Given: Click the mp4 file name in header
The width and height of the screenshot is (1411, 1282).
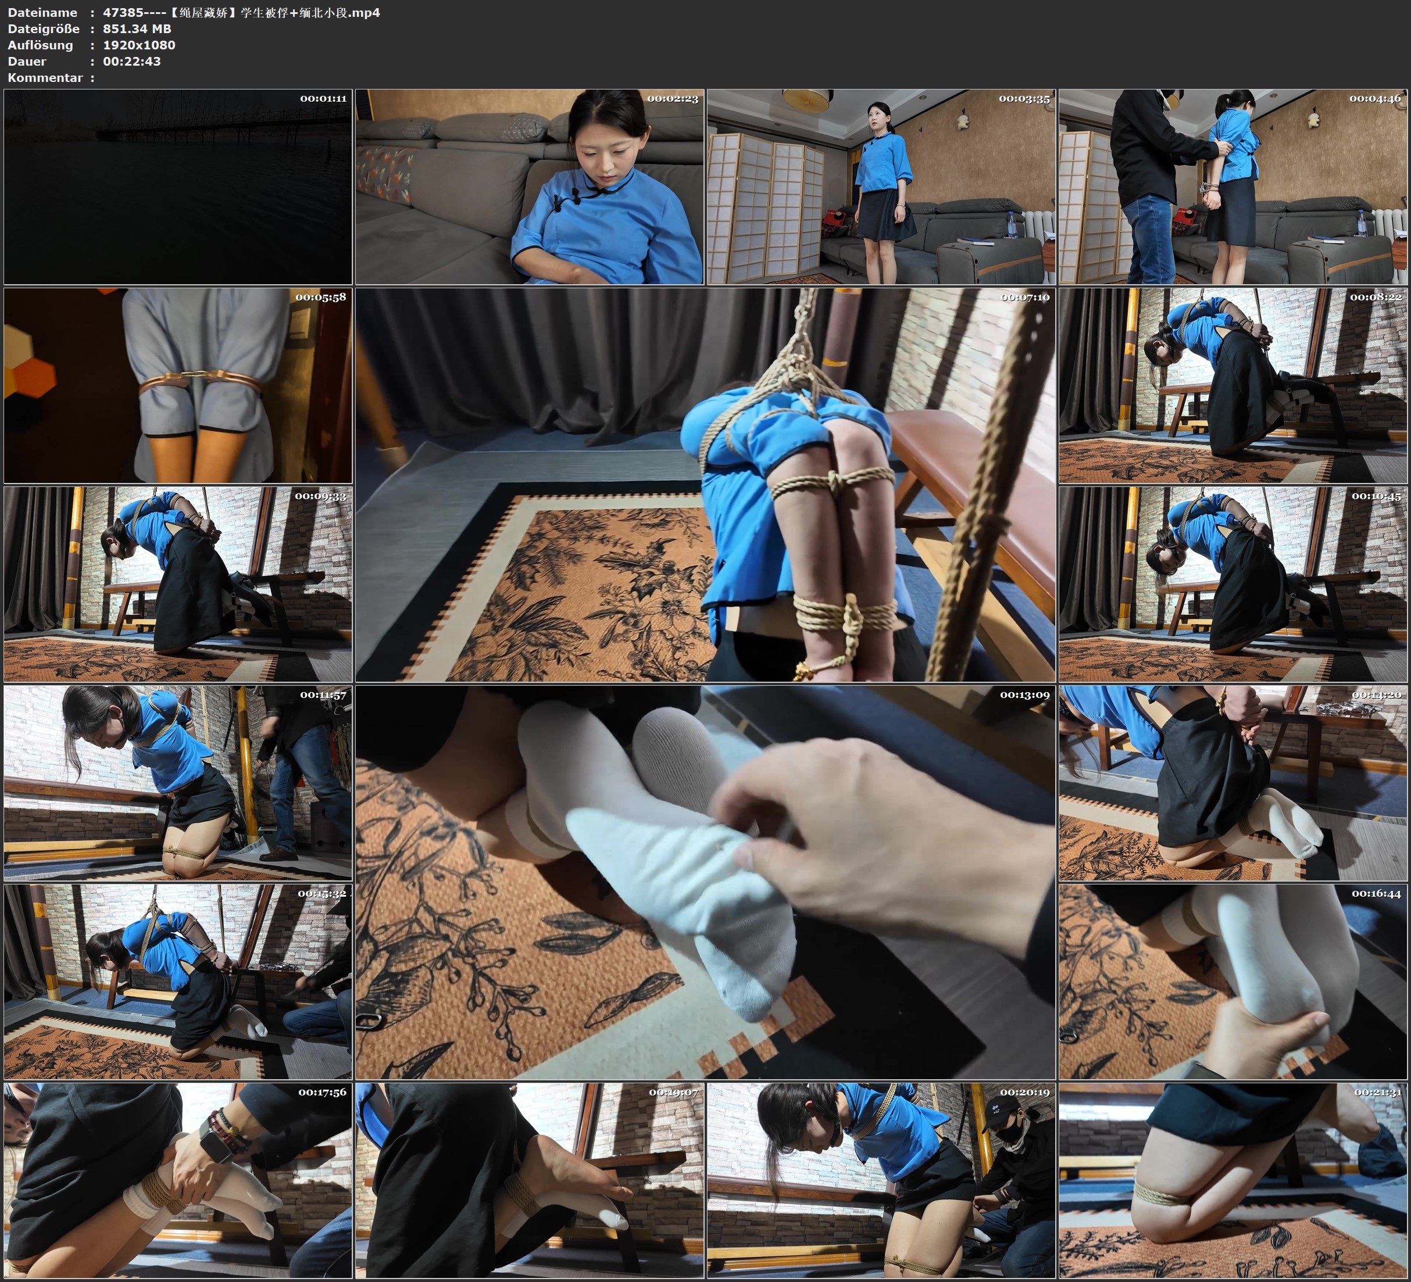Looking at the screenshot, I should 241,13.
